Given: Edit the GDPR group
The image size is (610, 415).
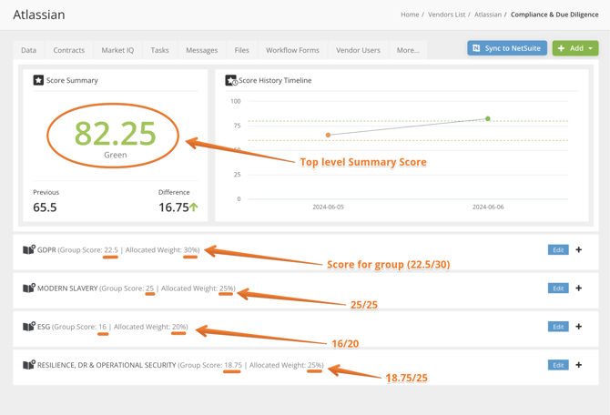Looking at the screenshot, I should pyautogui.click(x=557, y=249).
